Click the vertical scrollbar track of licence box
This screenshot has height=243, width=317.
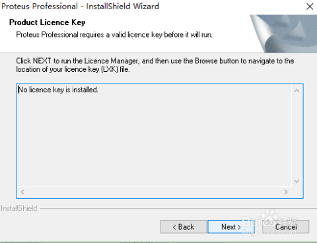pyautogui.click(x=297, y=136)
